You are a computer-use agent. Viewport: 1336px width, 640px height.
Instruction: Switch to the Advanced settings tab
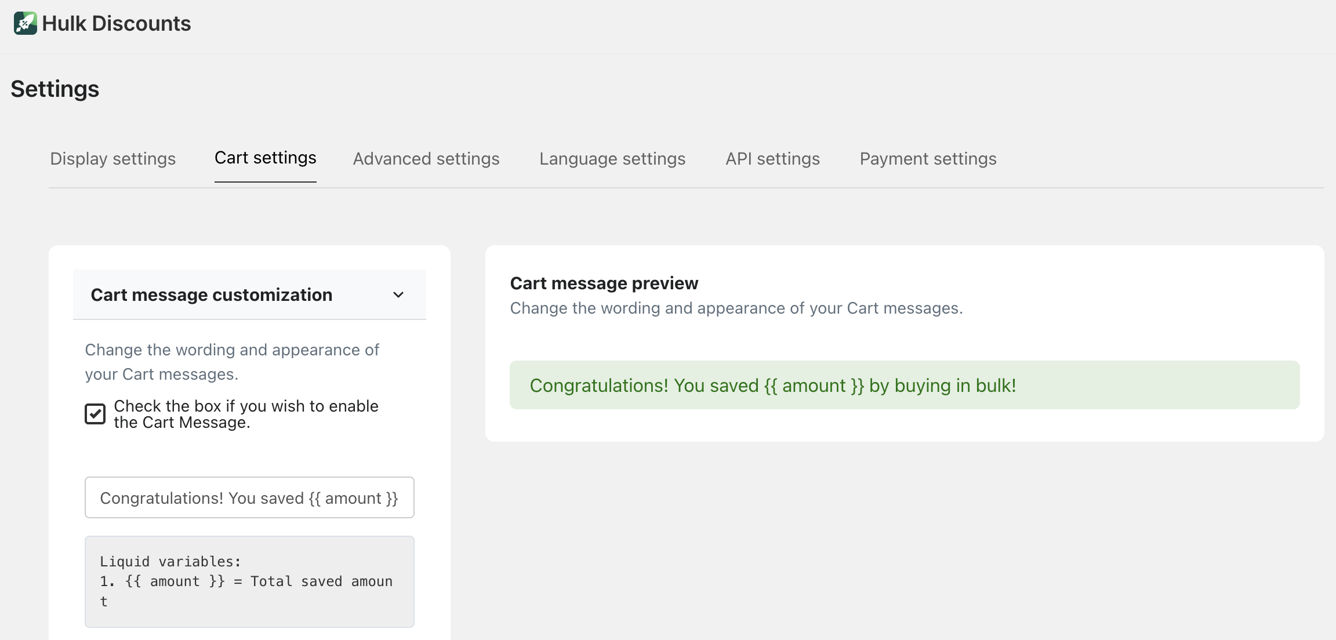coord(426,158)
